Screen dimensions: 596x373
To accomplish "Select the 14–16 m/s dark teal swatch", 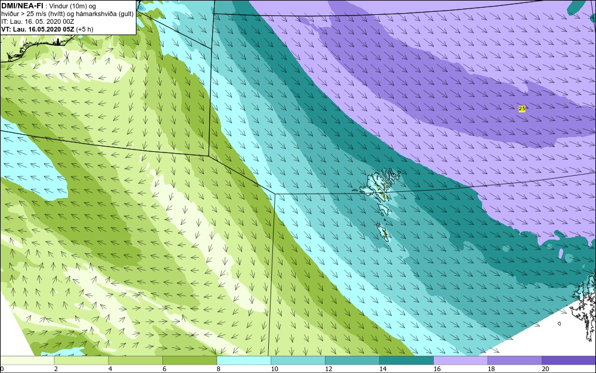I will tap(406, 360).
